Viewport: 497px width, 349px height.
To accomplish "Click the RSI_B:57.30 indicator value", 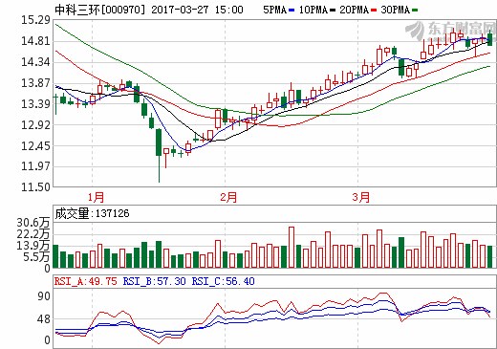I will [x=155, y=281].
